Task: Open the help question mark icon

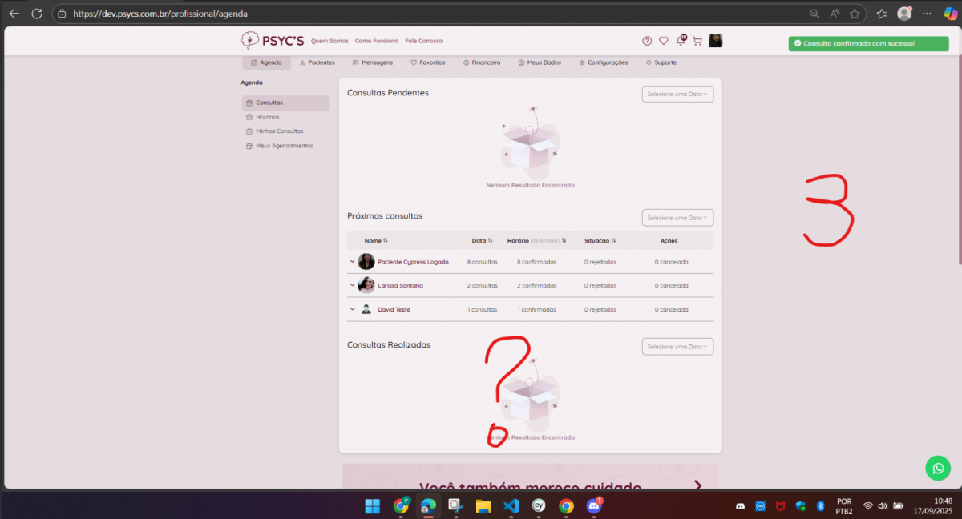Action: pyautogui.click(x=647, y=41)
